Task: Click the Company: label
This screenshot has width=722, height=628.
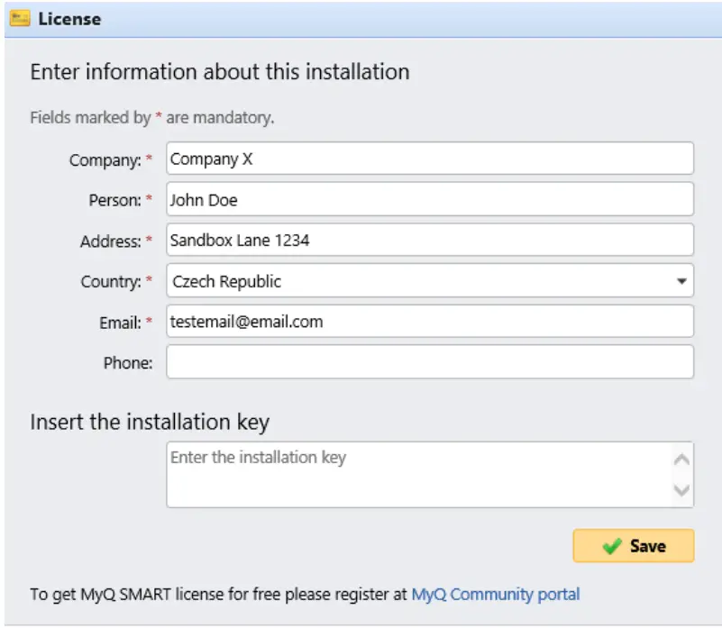Action: click(105, 159)
